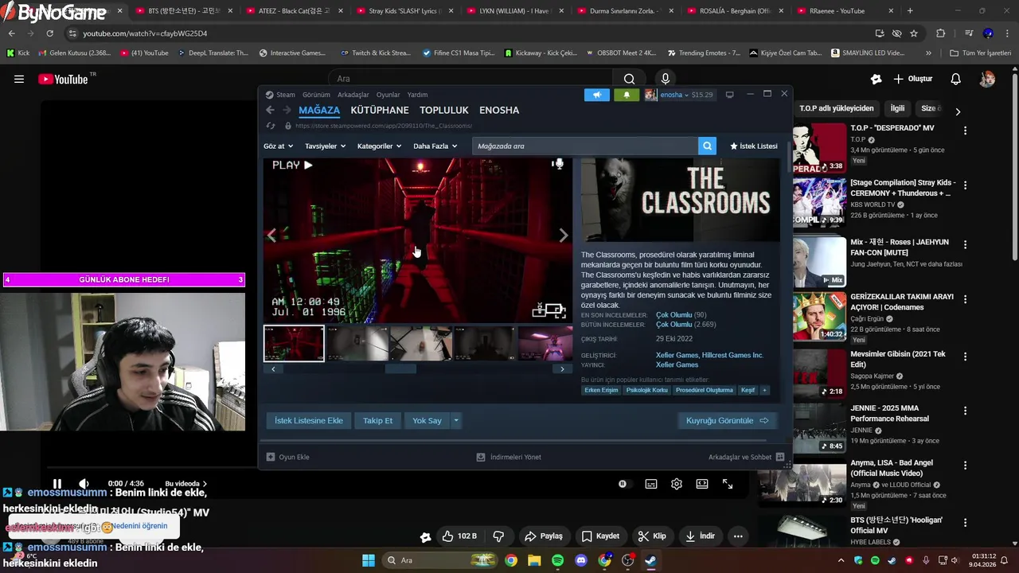Reload the Chrome page
Screen dimensions: 1019x573
pyautogui.click(x=49, y=33)
